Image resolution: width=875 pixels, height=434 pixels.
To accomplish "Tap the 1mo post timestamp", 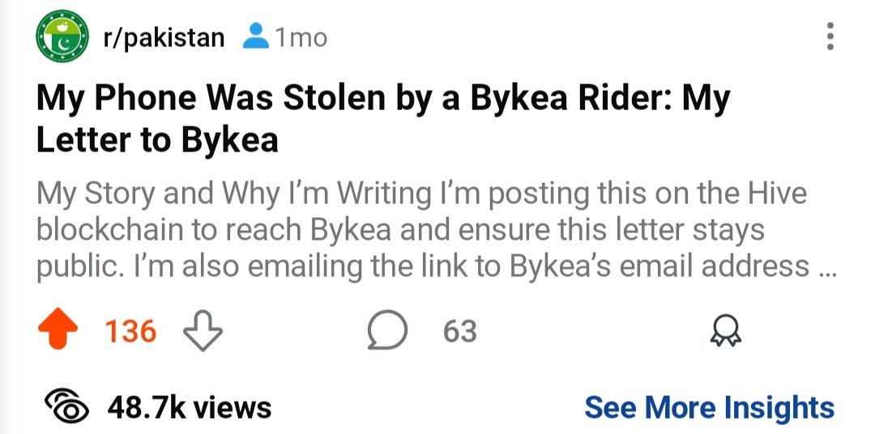I will click(301, 38).
